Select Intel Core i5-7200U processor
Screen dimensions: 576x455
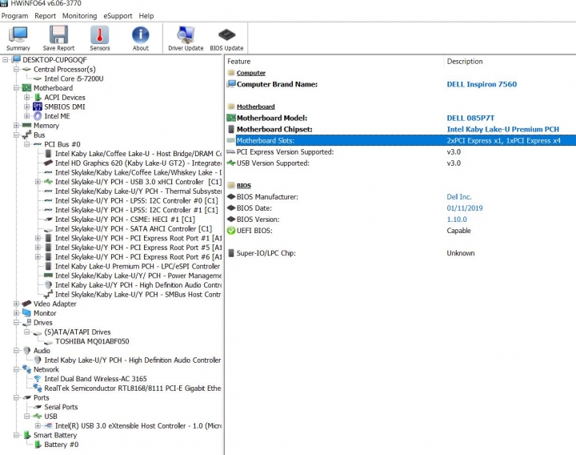pyautogui.click(x=74, y=79)
